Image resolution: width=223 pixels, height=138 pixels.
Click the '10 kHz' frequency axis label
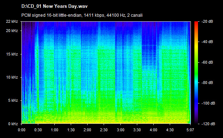click(12, 77)
